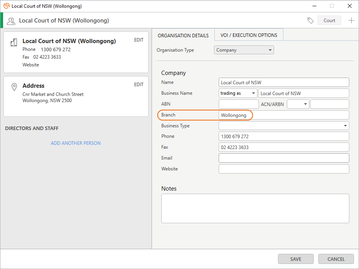
Task: Close the Local Court window
Action: (x=350, y=6)
